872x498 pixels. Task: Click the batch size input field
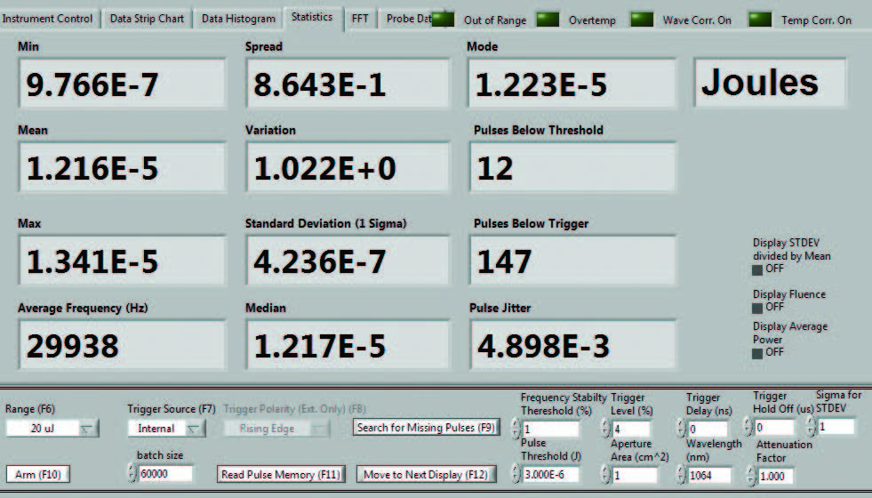pyautogui.click(x=165, y=475)
